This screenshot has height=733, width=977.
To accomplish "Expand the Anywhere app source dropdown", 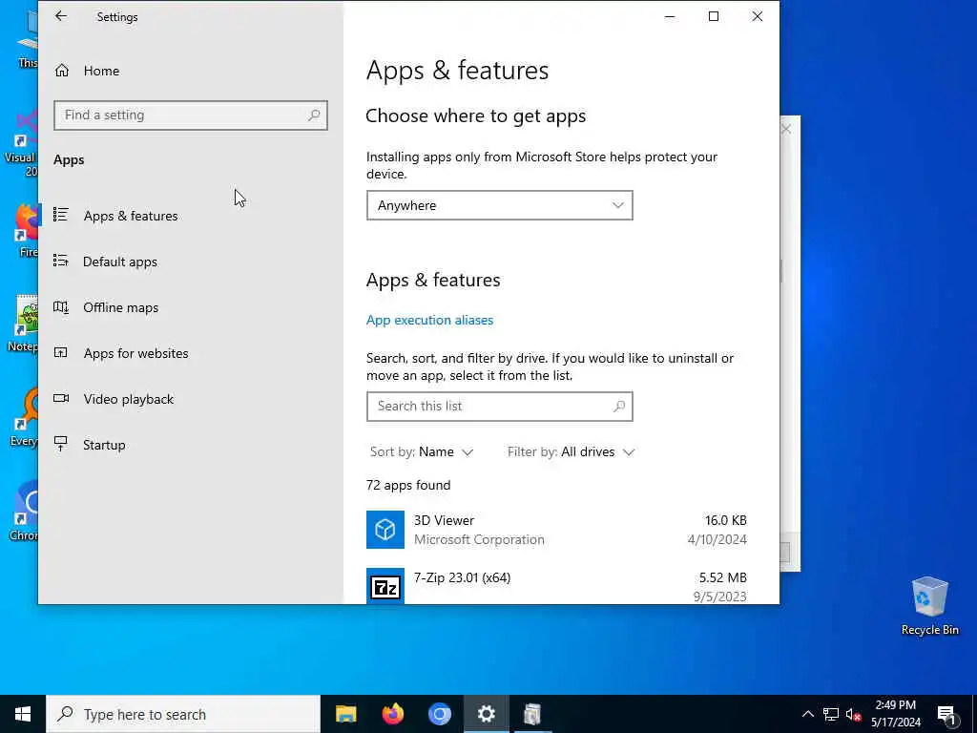I will point(500,205).
